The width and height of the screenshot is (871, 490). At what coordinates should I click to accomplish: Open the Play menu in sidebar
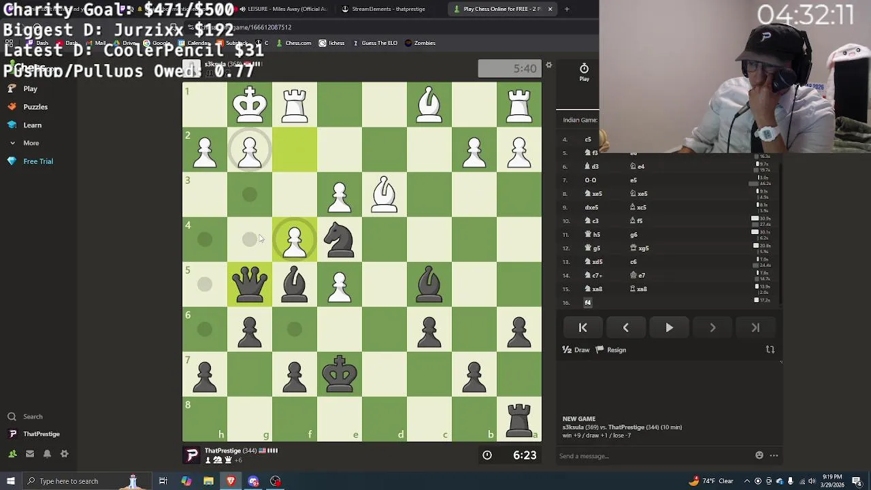click(x=22, y=88)
